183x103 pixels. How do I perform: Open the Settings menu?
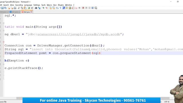click(x=37, y=5)
